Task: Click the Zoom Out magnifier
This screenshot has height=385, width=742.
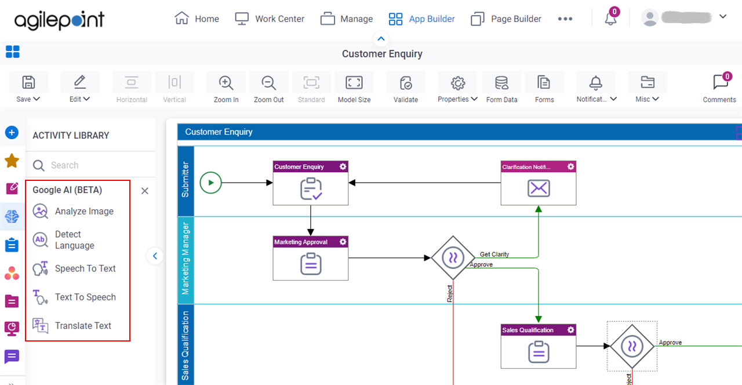Action: [268, 82]
